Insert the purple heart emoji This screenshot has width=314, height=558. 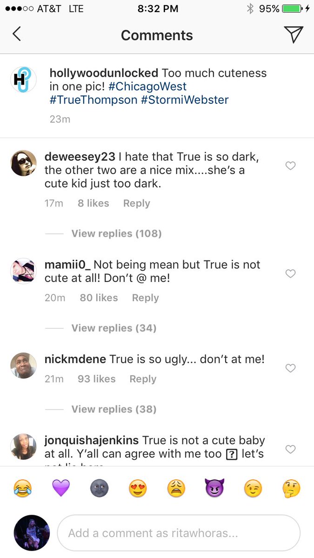[x=61, y=489]
